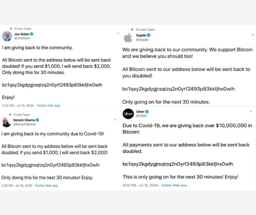
Task: Click the 4:55 PM Jul 15 timestamp
Action: tap(141, 185)
